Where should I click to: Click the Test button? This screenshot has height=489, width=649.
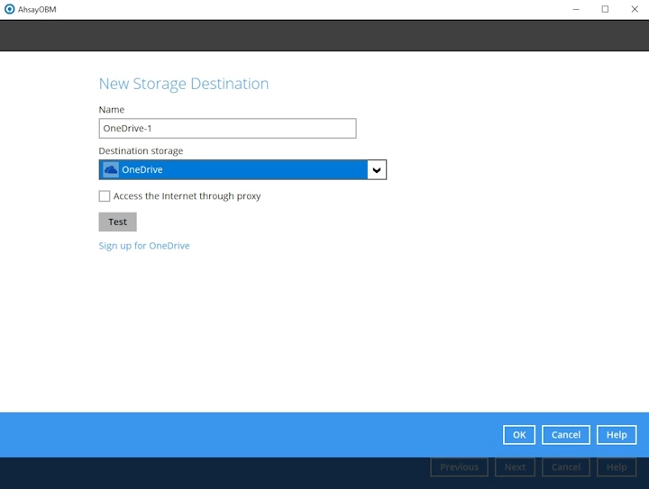click(117, 222)
